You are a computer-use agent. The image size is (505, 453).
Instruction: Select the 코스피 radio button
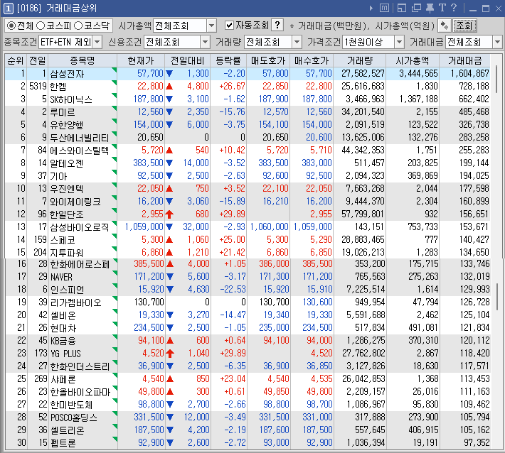tap(41, 26)
